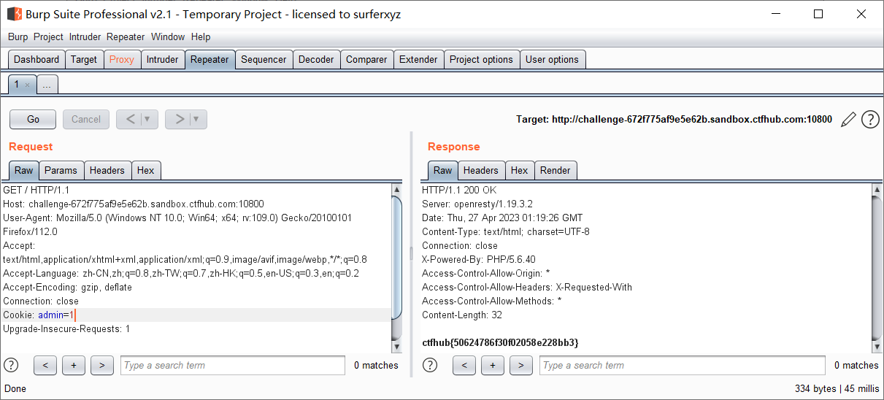Switch to Intruder tool tab

tap(162, 60)
